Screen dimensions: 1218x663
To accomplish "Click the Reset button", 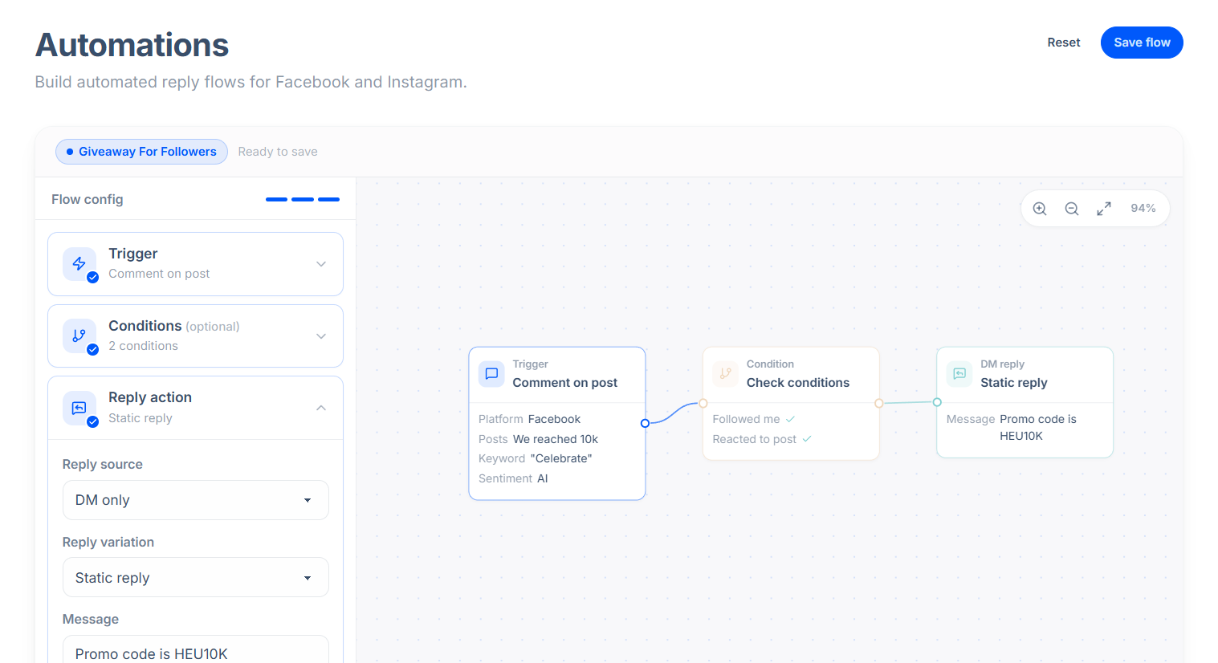I will [1064, 43].
